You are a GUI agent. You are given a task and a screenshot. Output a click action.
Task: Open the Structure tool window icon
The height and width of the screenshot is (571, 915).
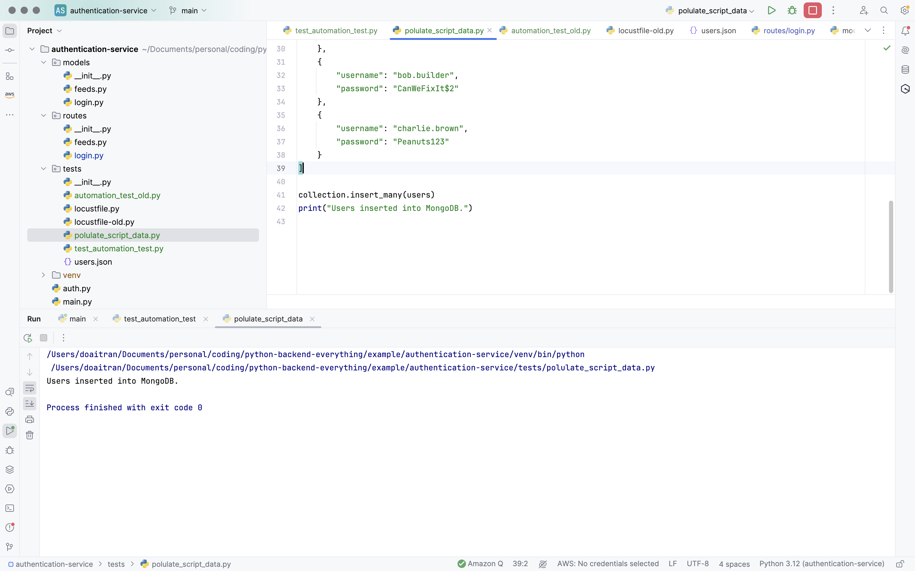[x=10, y=77]
